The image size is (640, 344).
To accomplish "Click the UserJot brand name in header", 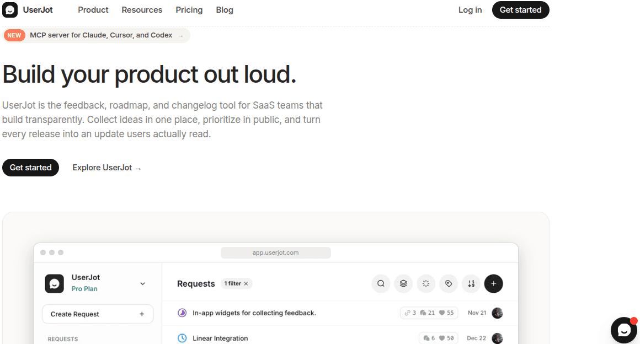I will (x=38, y=10).
